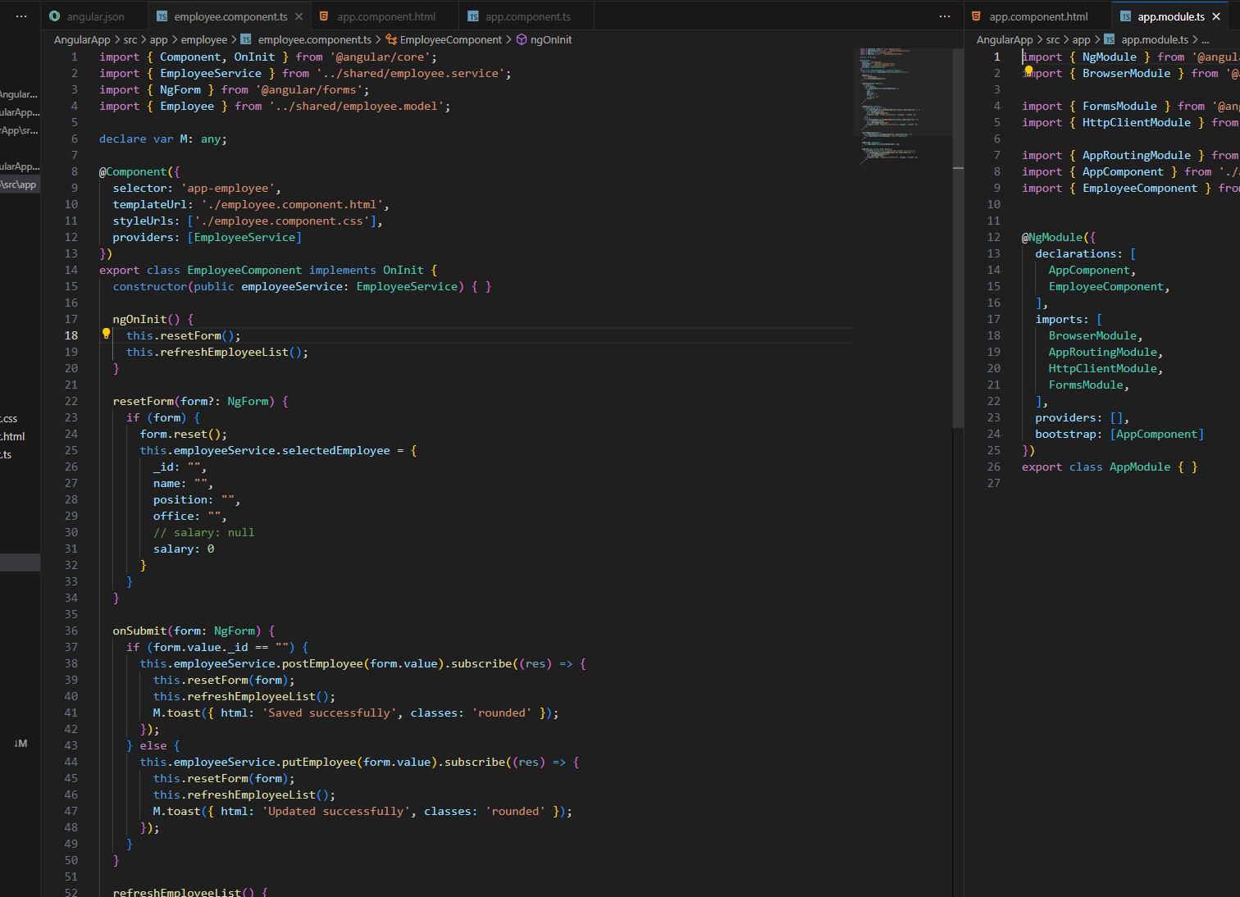Open more actions menu for left editor group
This screenshot has height=897, width=1240.
point(945,16)
